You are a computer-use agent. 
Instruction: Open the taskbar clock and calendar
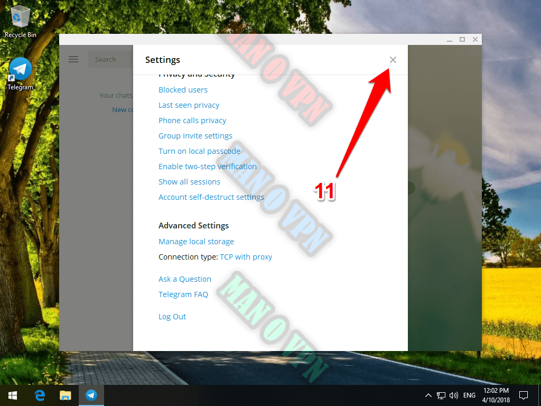coord(496,395)
